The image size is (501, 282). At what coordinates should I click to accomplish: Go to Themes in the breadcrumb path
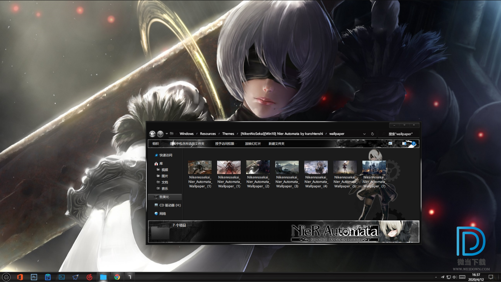point(228,134)
